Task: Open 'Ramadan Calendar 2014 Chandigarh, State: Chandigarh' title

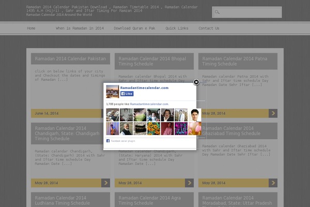Action: point(67,134)
